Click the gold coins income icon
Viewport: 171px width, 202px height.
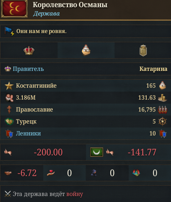pyautogui.click(x=163, y=98)
